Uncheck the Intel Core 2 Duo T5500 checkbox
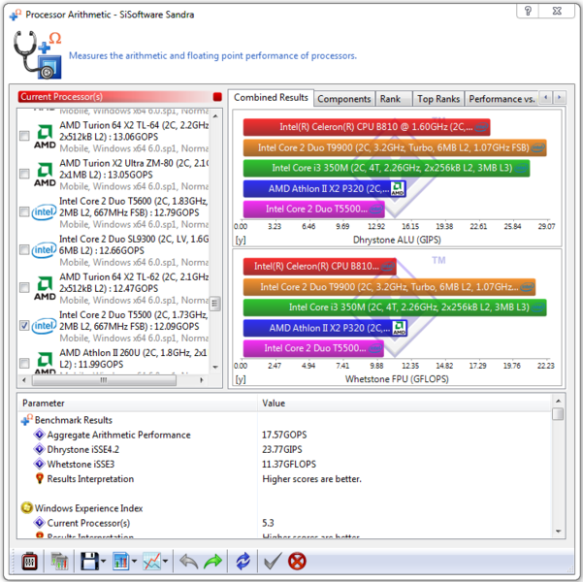The image size is (583, 582). [x=24, y=325]
